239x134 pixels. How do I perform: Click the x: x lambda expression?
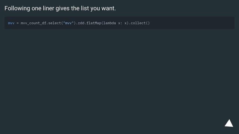[x=122, y=23]
